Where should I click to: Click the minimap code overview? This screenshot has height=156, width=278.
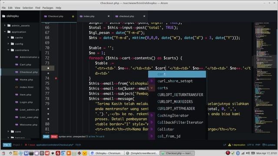265,78
